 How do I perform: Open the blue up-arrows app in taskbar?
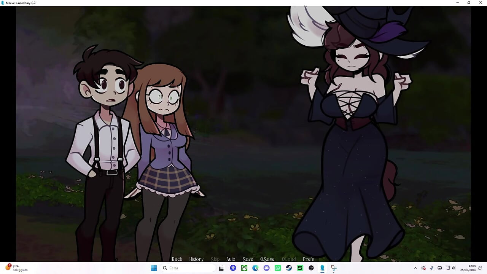click(233, 268)
